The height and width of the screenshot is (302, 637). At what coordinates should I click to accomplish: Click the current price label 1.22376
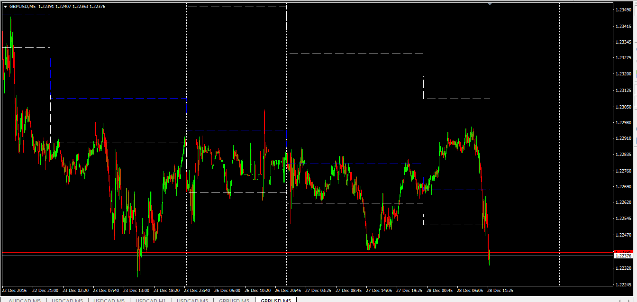pyautogui.click(x=623, y=256)
